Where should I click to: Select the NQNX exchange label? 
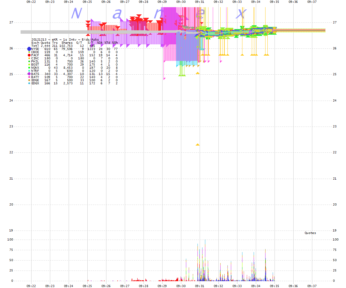tap(35, 68)
